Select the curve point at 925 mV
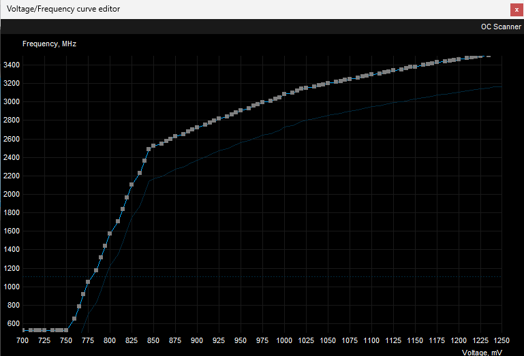The height and width of the screenshot is (356, 524). click(219, 118)
